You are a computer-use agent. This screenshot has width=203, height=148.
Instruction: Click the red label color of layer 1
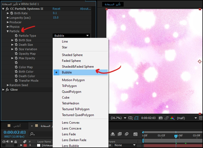(x=25, y=145)
